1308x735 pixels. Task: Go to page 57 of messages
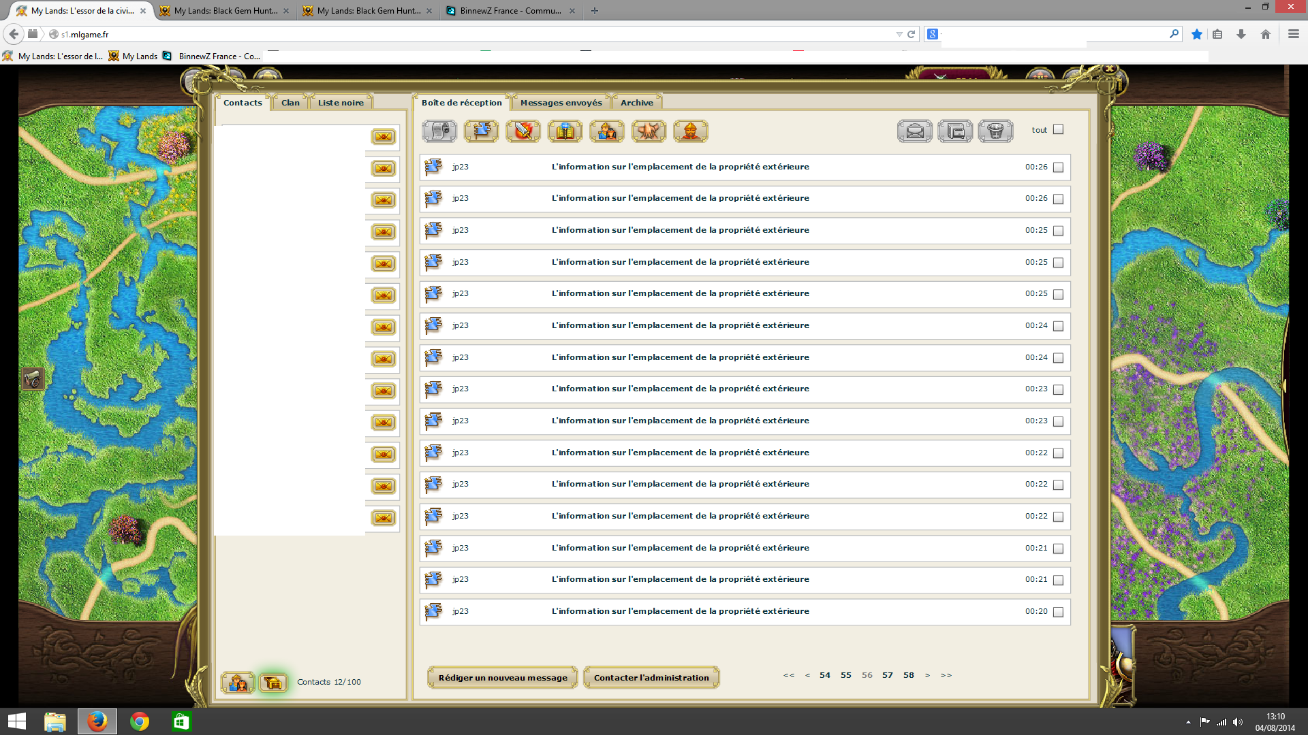(887, 675)
